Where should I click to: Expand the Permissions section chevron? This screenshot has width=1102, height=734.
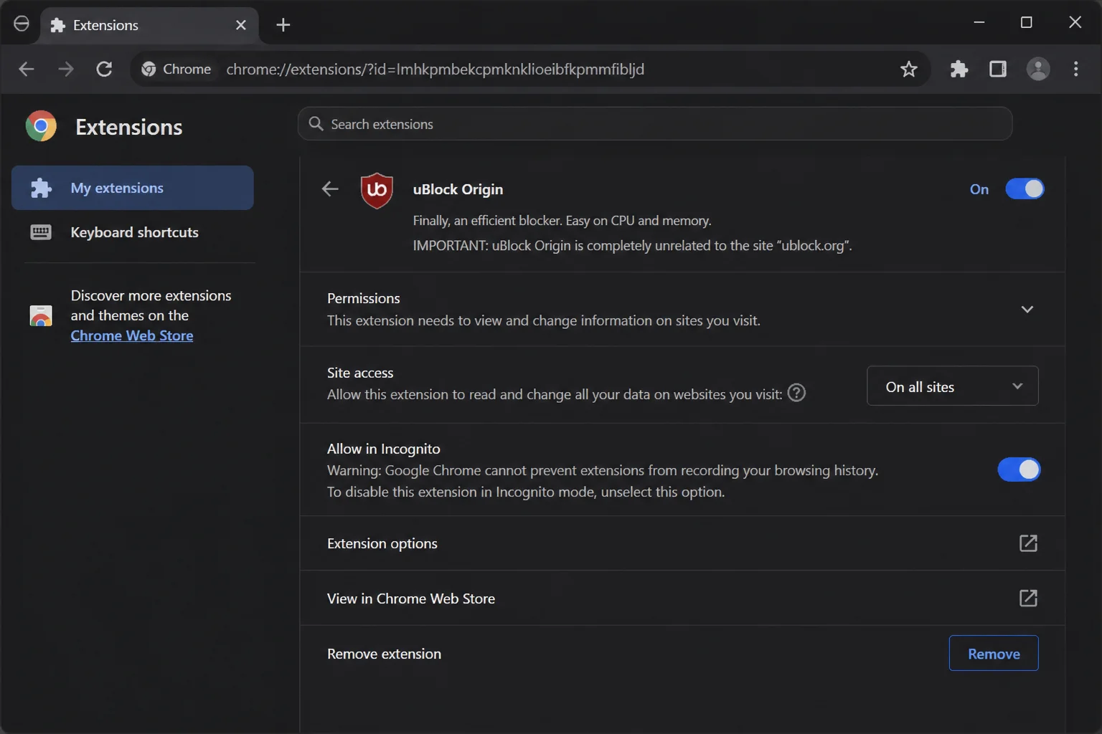point(1027,309)
